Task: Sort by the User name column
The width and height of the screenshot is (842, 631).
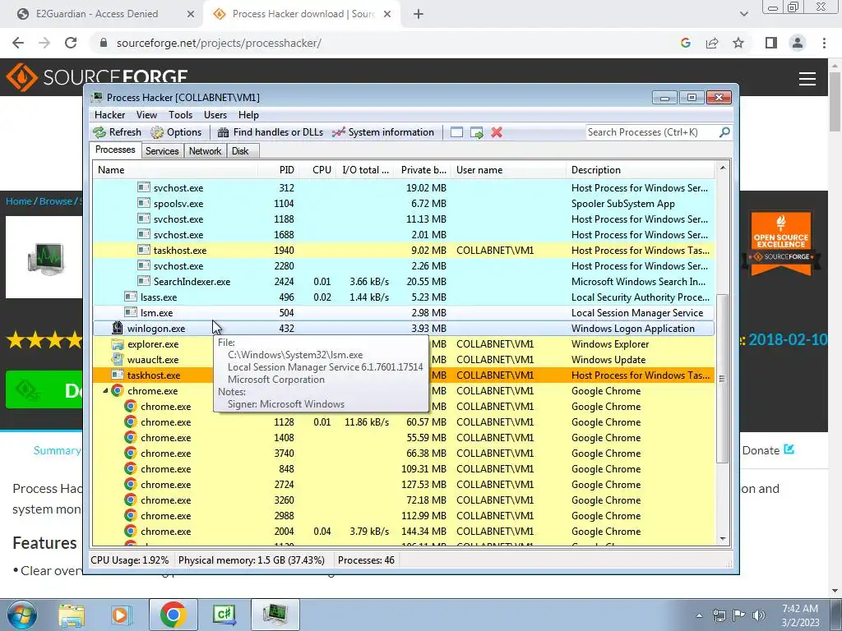Action: point(508,170)
